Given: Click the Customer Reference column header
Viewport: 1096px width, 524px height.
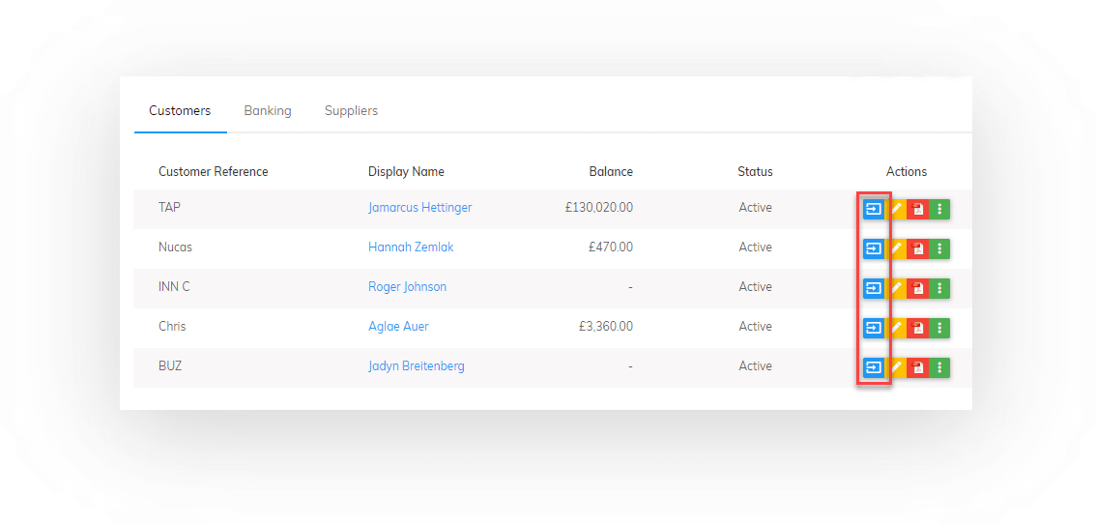Looking at the screenshot, I should pos(214,171).
